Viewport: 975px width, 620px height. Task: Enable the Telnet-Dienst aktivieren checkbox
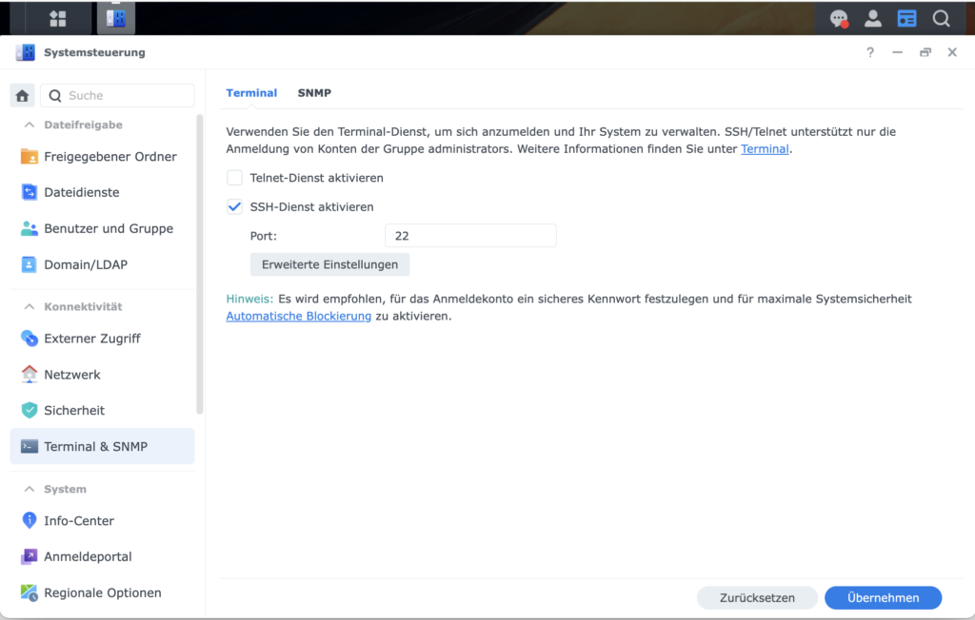coord(234,178)
